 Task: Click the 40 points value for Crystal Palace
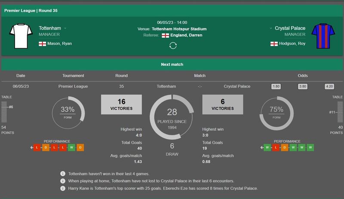(340, 127)
